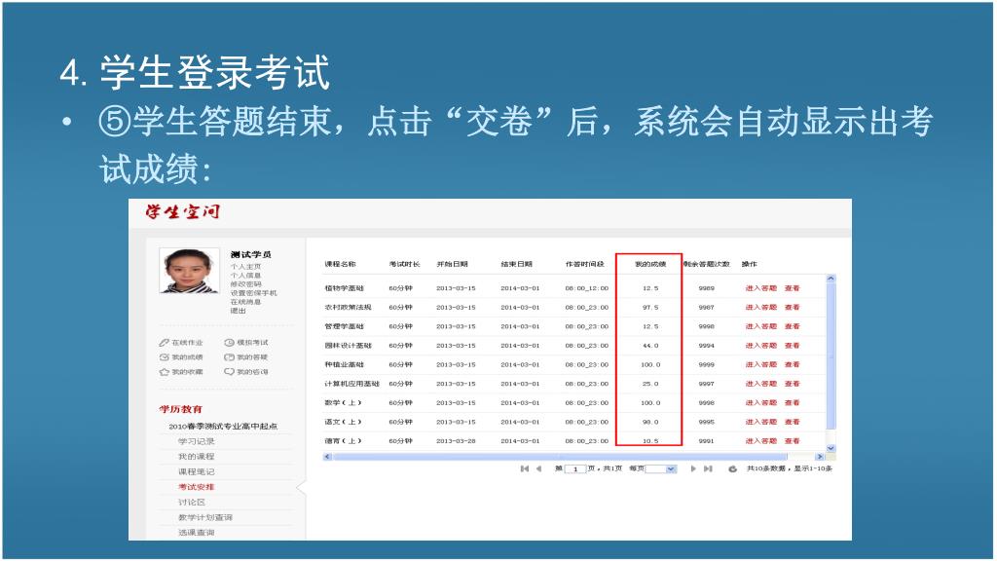Go to next page of table
Viewport: 997px width, 561px height.
pyautogui.click(x=693, y=468)
